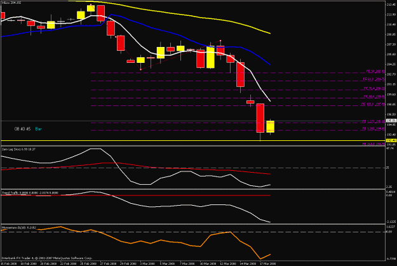Click the cyan 'Bar' label
The image size is (397, 266).
(x=38, y=129)
